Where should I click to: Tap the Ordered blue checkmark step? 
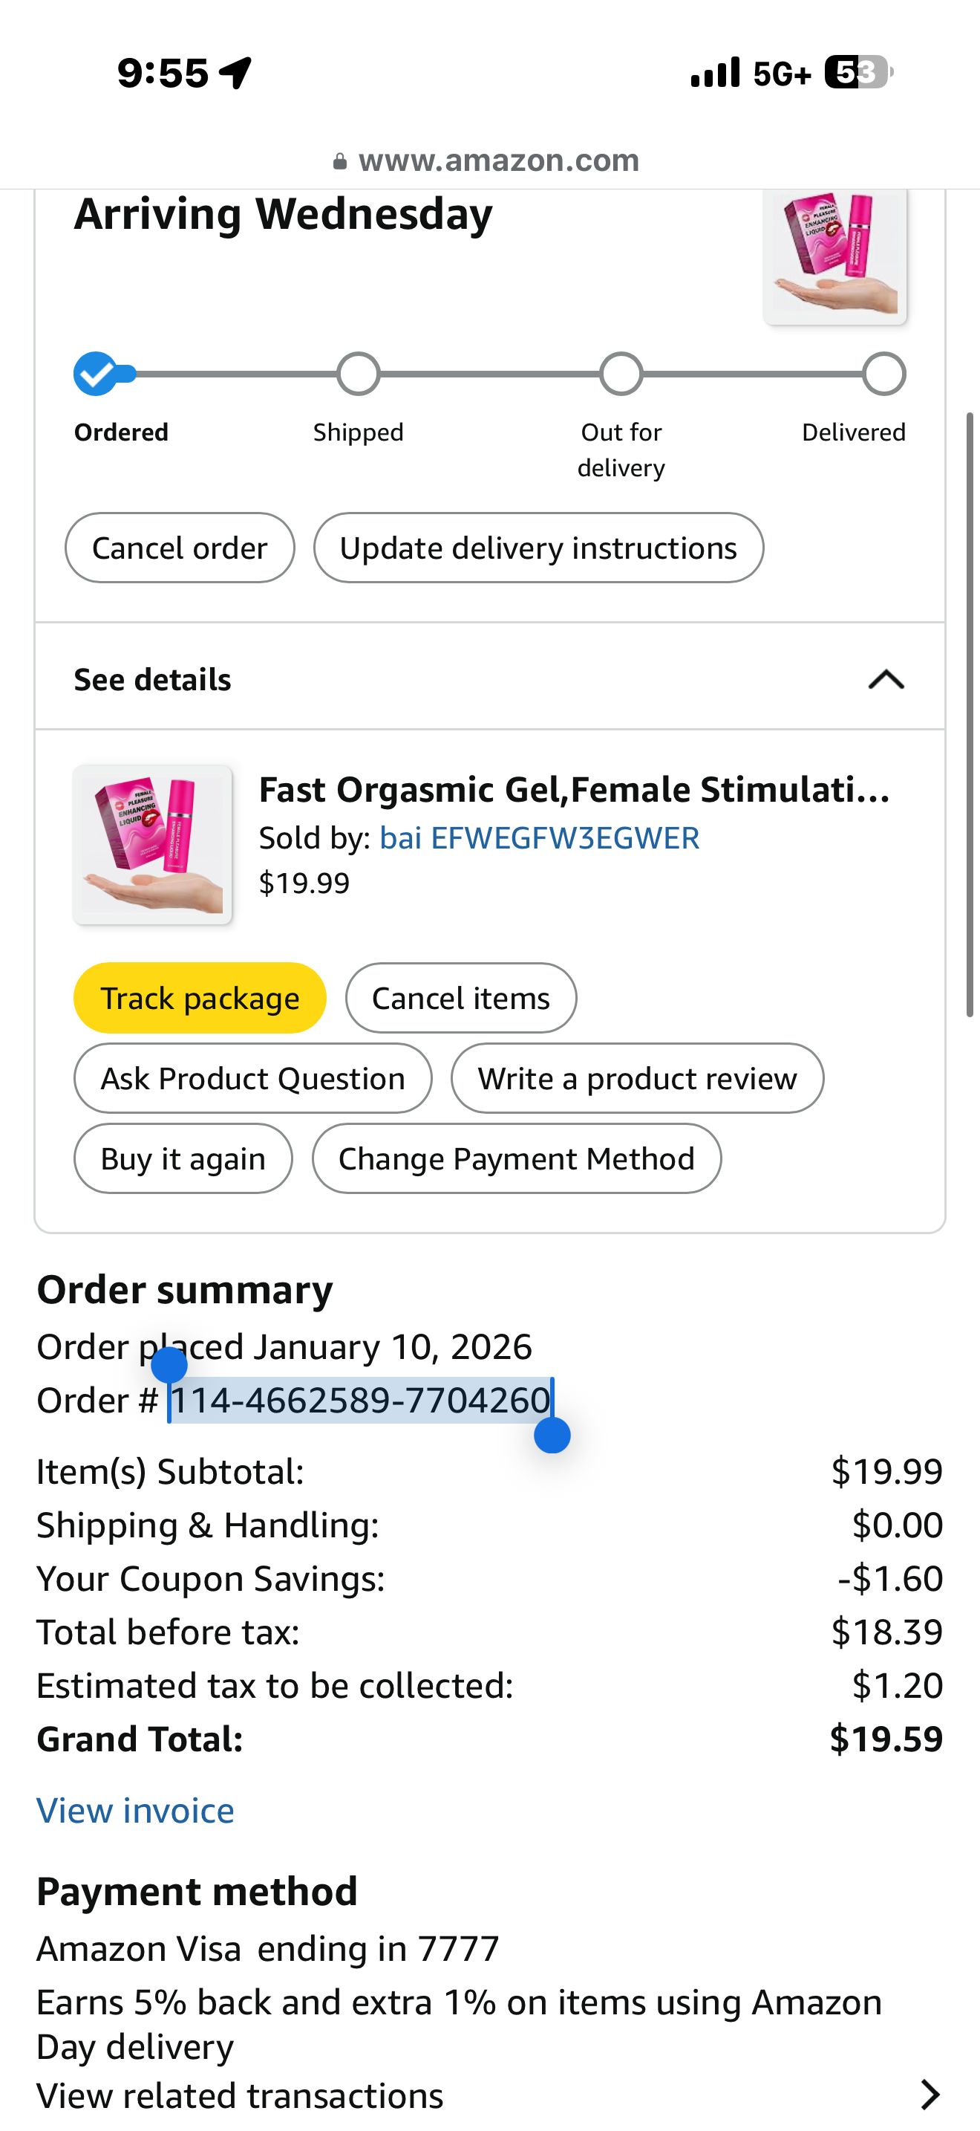[x=96, y=374]
